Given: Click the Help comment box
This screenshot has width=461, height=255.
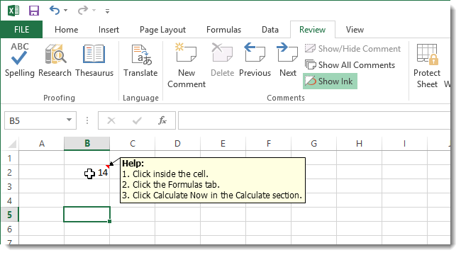Looking at the screenshot, I should pyautogui.click(x=213, y=180).
